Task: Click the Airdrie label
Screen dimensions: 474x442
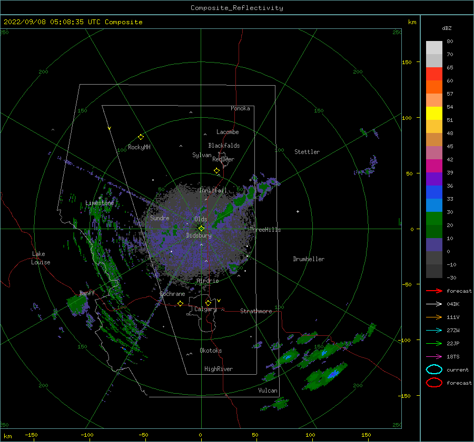Action: (x=208, y=281)
